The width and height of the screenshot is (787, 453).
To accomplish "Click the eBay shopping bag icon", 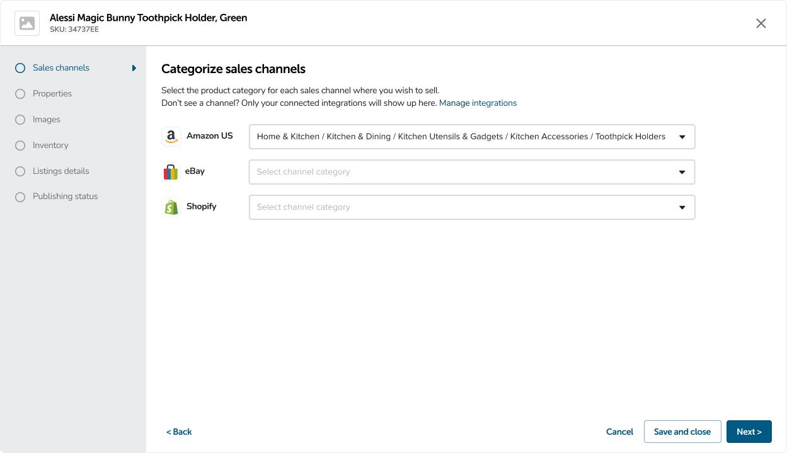I will click(171, 172).
